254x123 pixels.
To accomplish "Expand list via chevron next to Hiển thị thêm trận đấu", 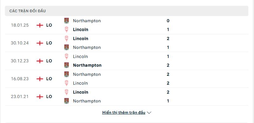I will pyautogui.click(x=149, y=113).
